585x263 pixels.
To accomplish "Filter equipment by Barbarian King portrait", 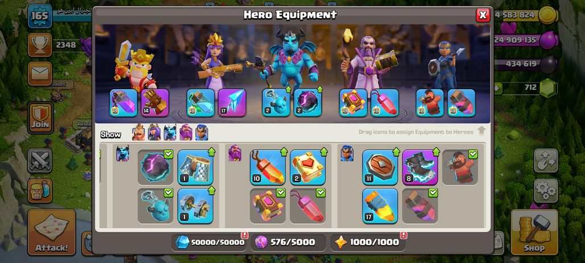I will tap(138, 132).
